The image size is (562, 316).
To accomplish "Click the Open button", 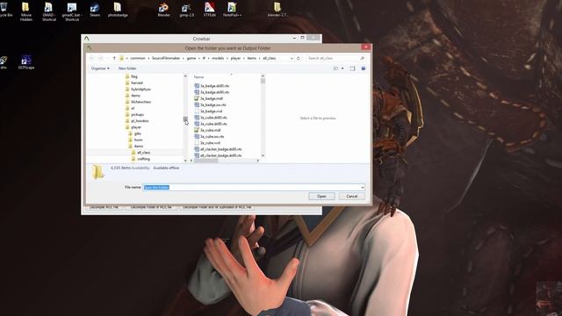I will pyautogui.click(x=321, y=197).
